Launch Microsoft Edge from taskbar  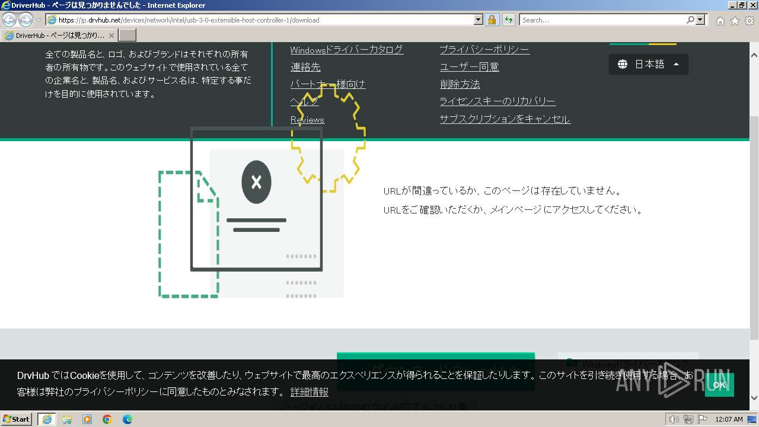click(x=127, y=419)
